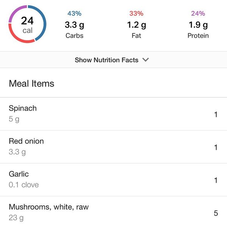
Task: Click the blue carbs arc segment
Action: [44, 23]
